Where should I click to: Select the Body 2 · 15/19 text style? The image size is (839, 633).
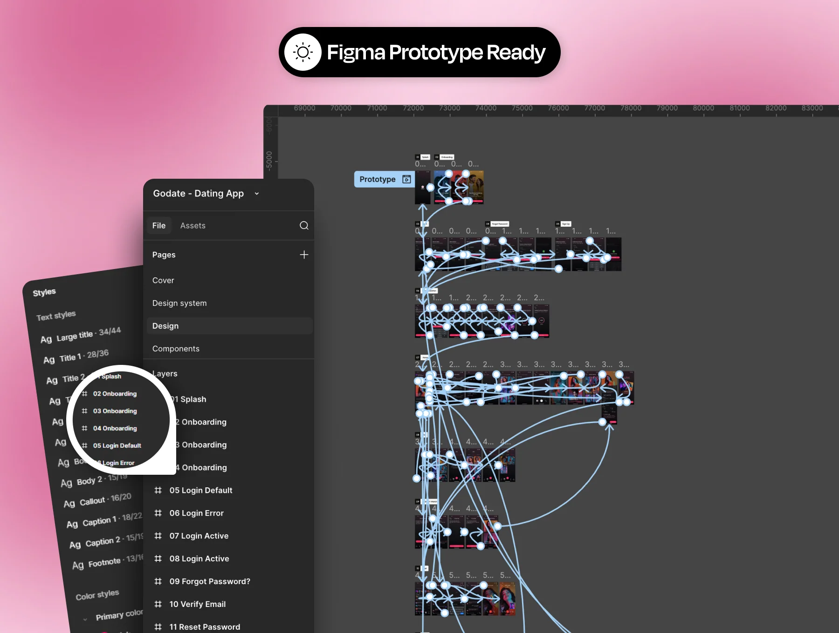point(94,480)
